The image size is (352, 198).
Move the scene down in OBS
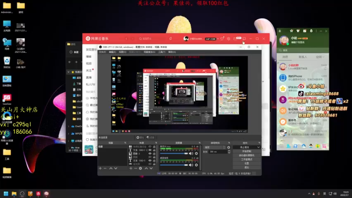tap(116, 168)
